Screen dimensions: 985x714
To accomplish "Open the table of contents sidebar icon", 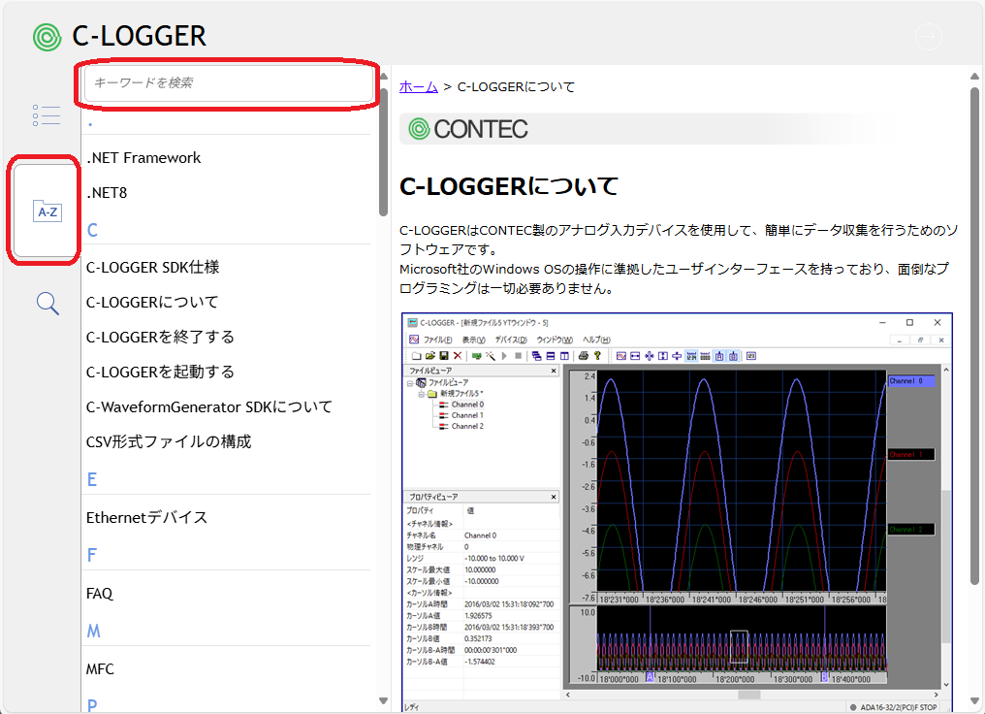I will pos(46,116).
